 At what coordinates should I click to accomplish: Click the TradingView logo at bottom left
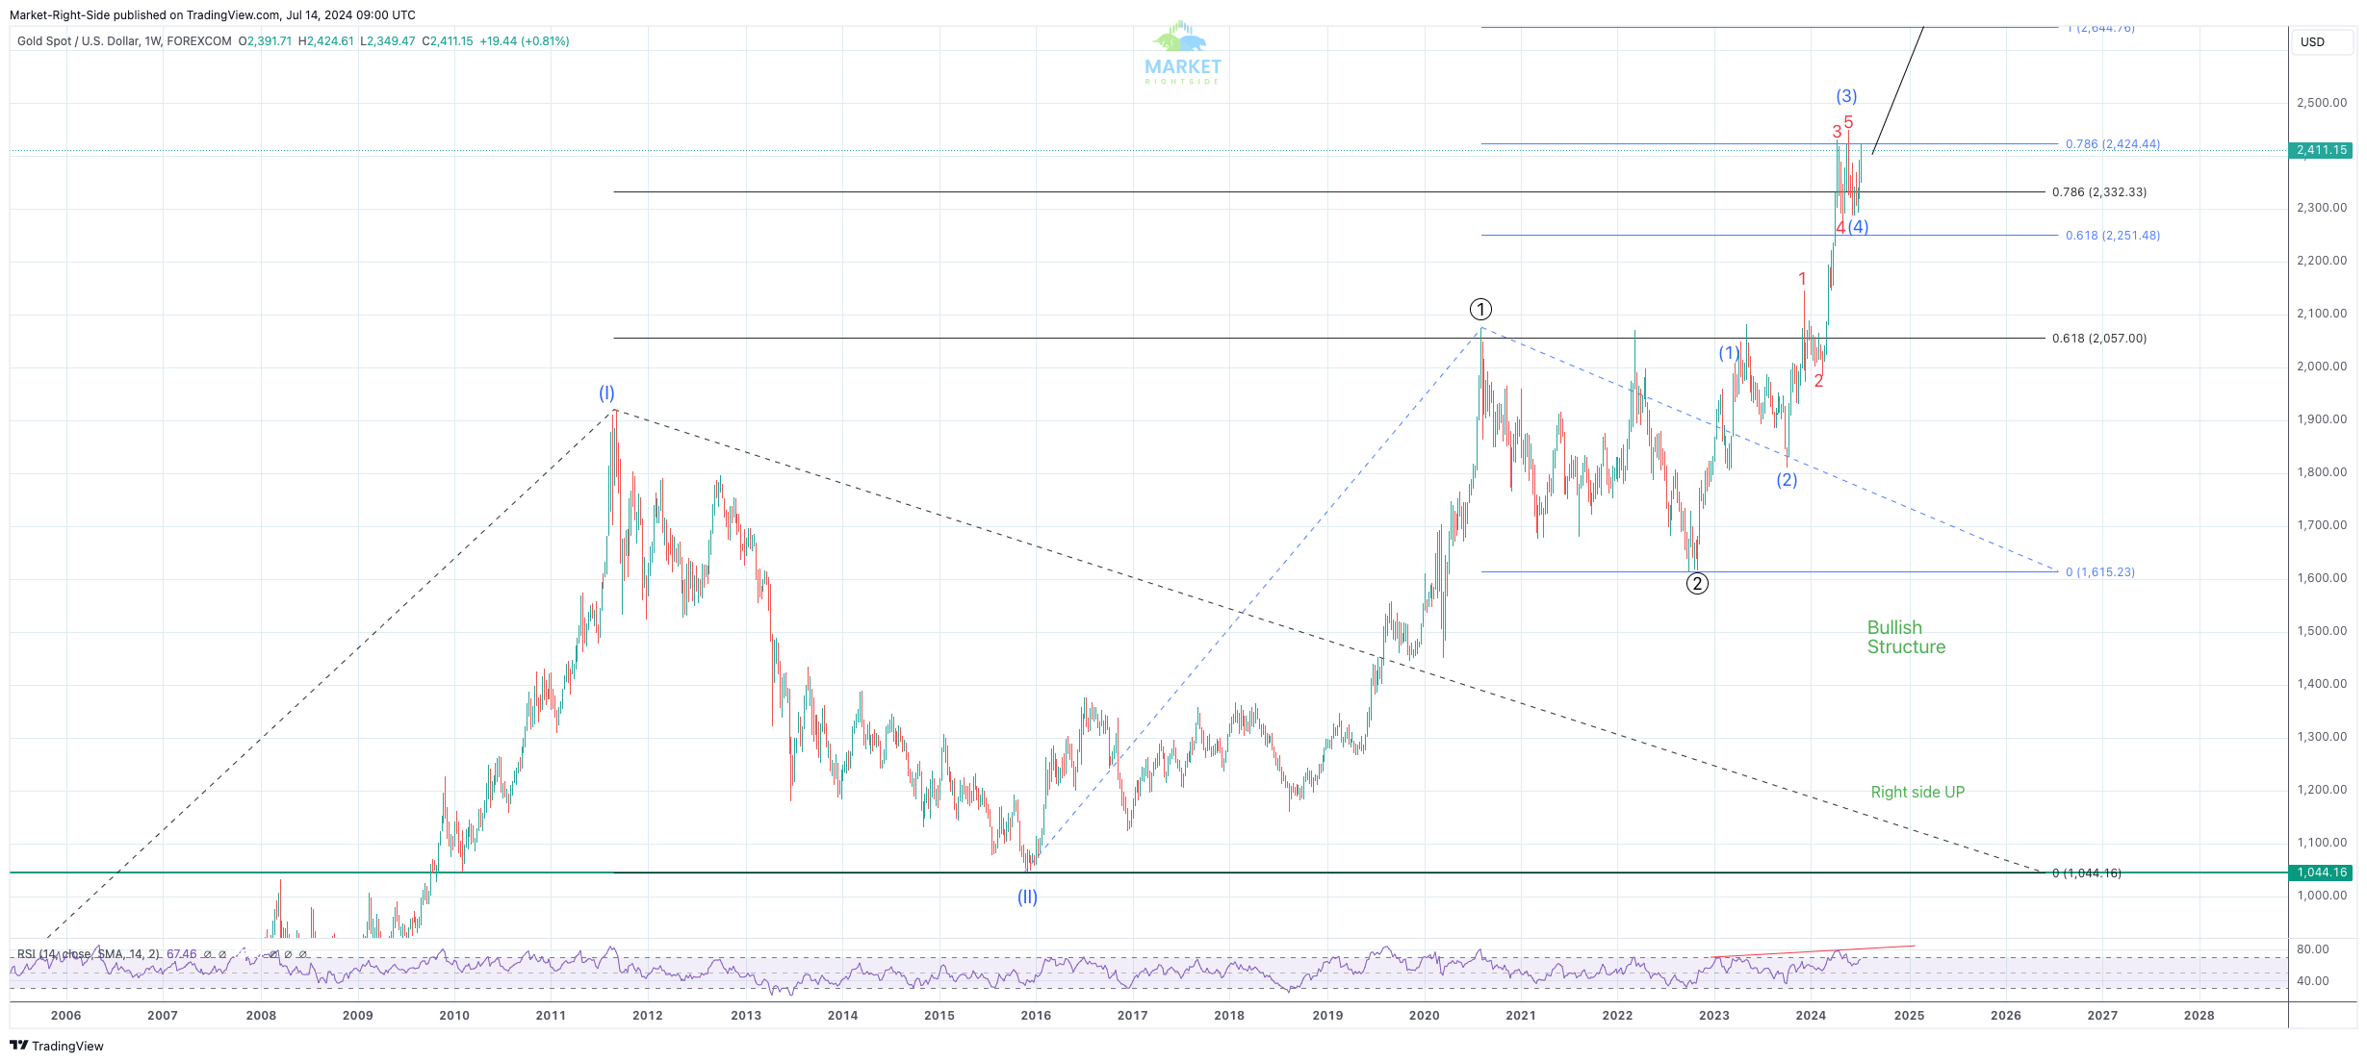tap(57, 1046)
